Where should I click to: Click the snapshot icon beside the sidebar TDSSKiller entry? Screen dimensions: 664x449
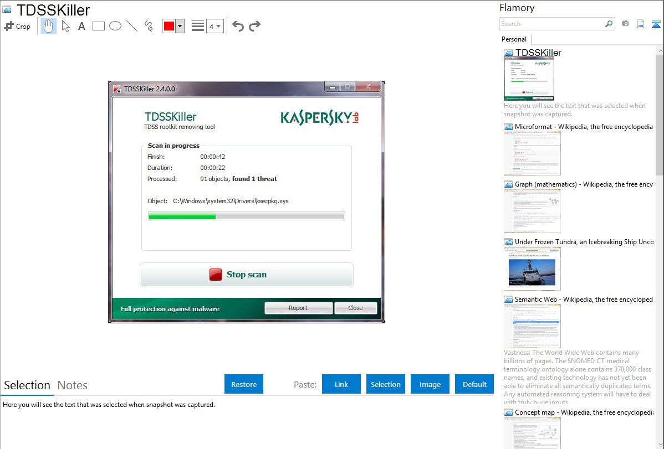508,53
